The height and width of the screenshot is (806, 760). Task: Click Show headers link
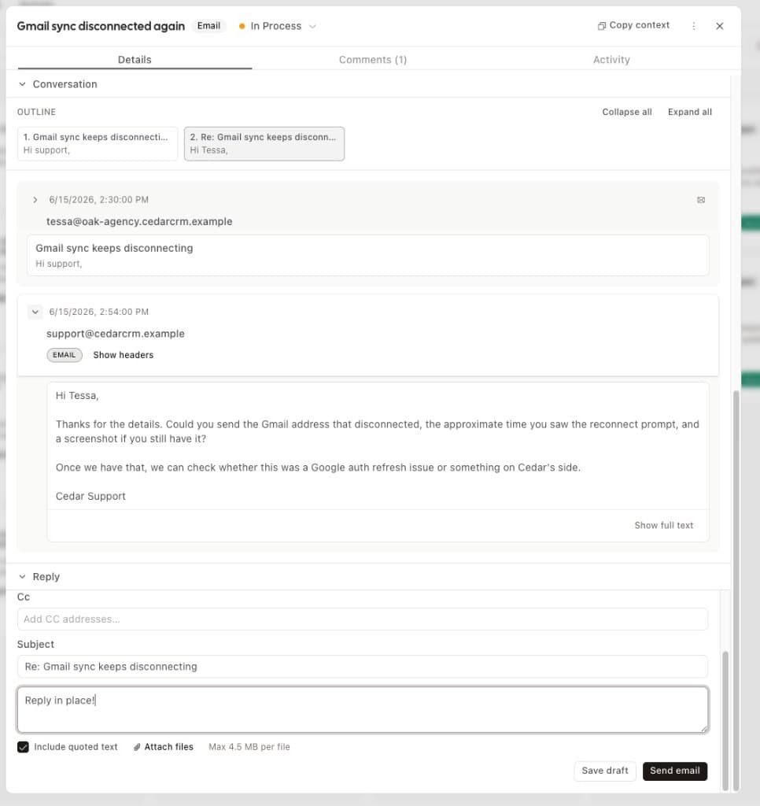click(x=124, y=355)
